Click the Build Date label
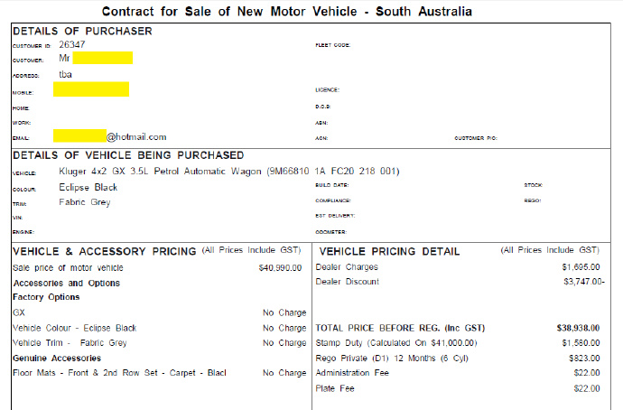The image size is (623, 410). click(332, 186)
